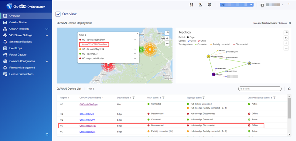Image resolution: width=296 pixels, height=141 pixels.
Task: Select QuWAN Topology in the sidebar
Action: pyautogui.click(x=19, y=29)
